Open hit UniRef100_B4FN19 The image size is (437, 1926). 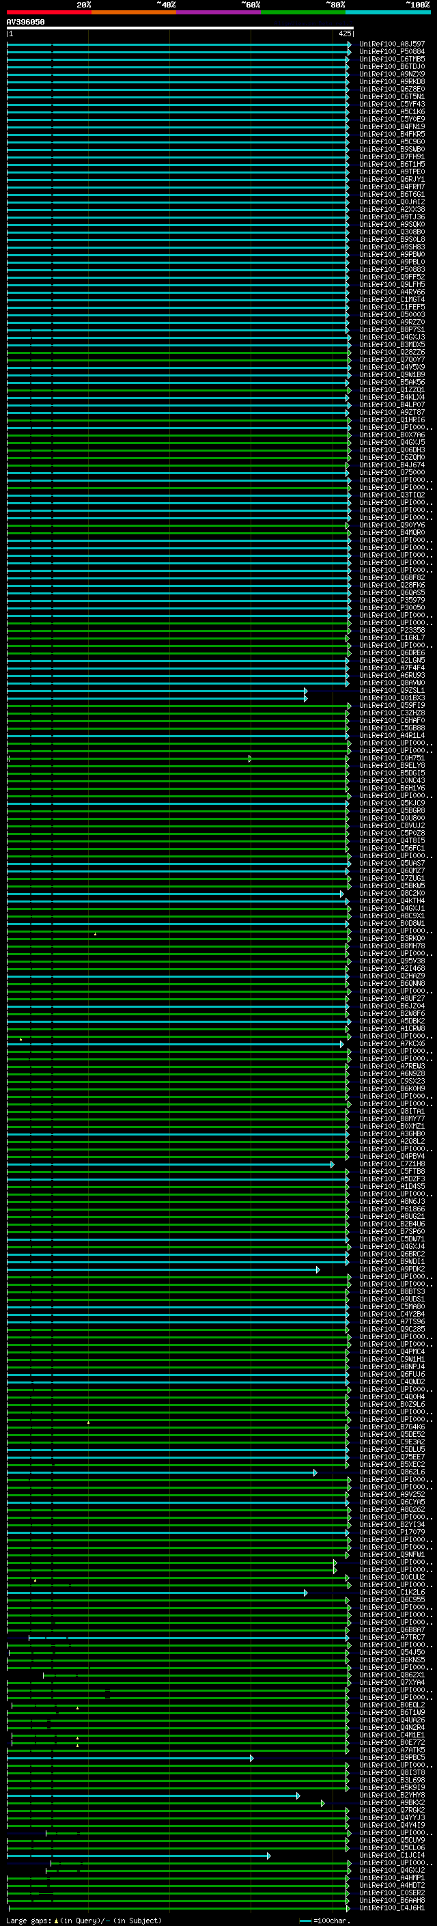(x=392, y=126)
